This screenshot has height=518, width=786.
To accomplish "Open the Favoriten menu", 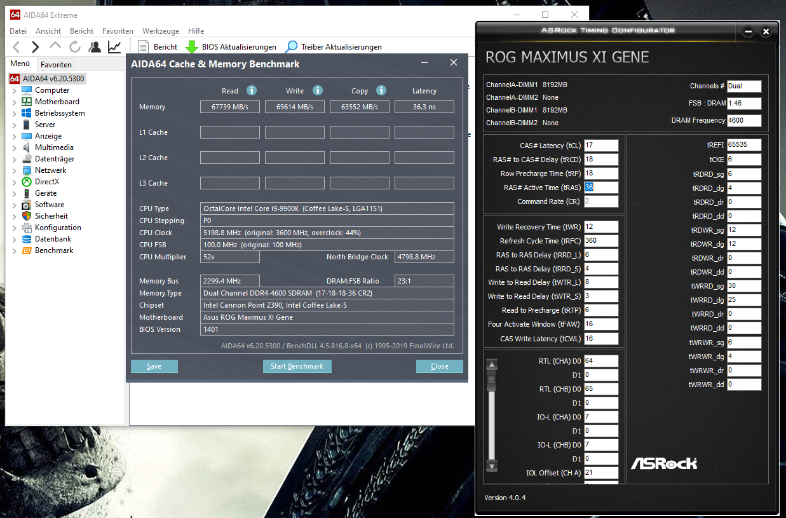I will [118, 31].
